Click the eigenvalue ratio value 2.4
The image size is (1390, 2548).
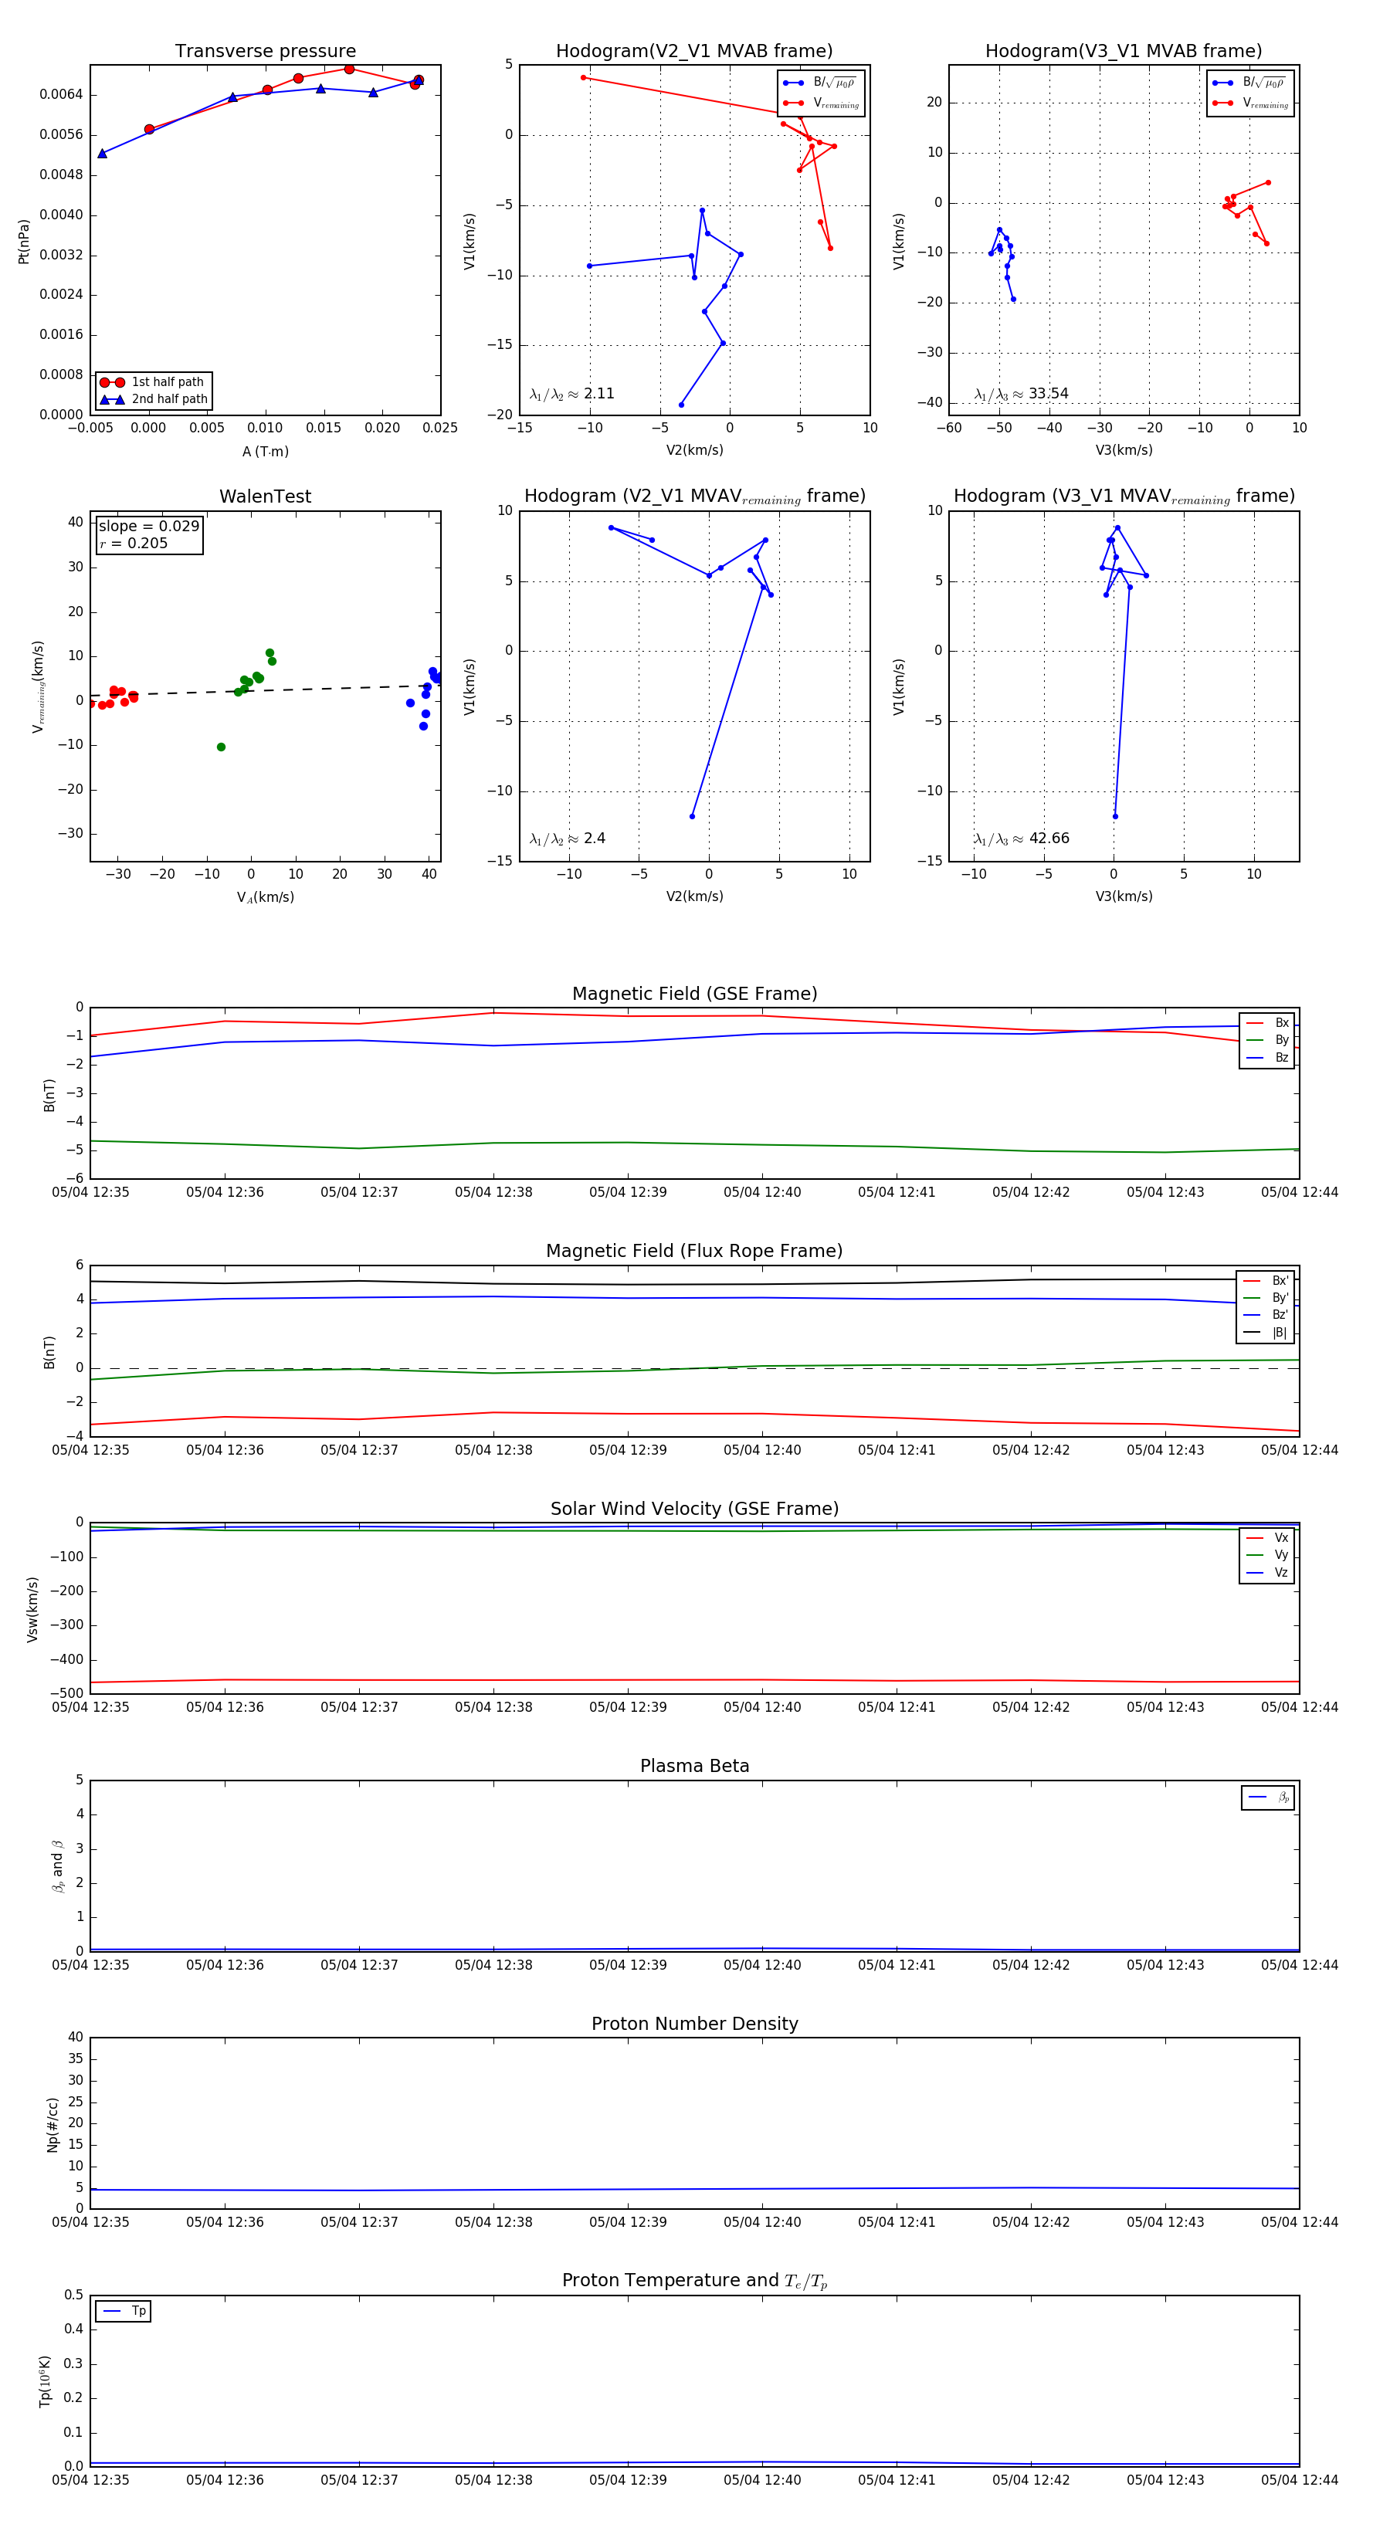[x=594, y=839]
